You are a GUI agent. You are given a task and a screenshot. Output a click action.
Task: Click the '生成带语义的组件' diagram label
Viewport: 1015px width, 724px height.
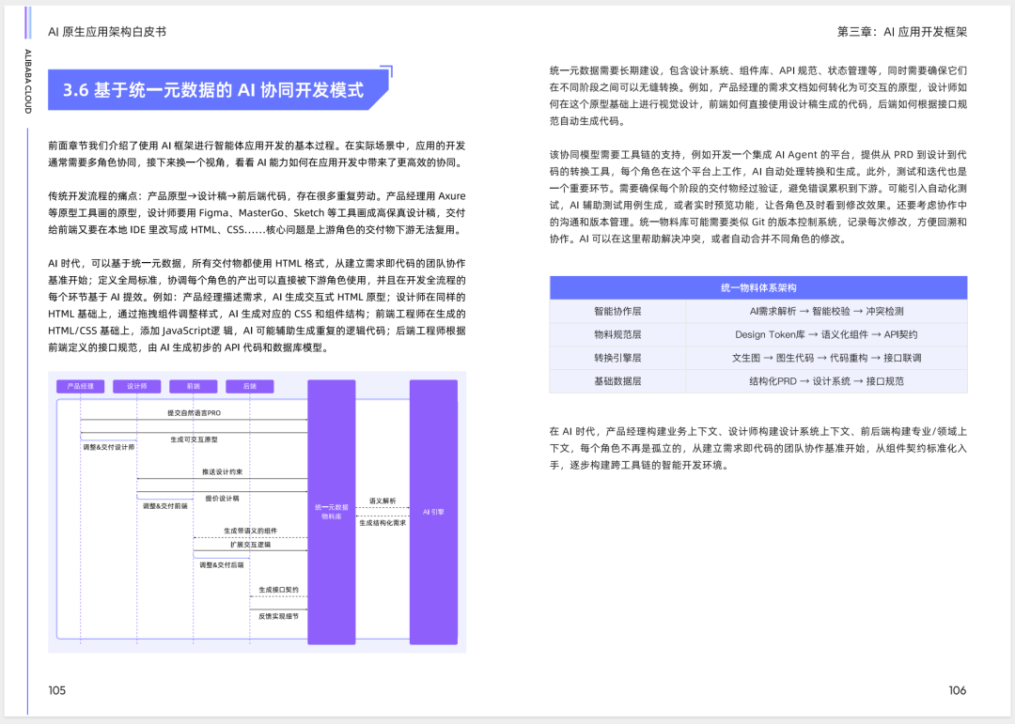tap(251, 531)
